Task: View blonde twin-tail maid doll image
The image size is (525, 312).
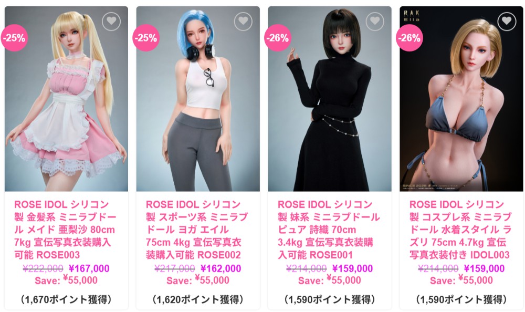Action: 66,99
